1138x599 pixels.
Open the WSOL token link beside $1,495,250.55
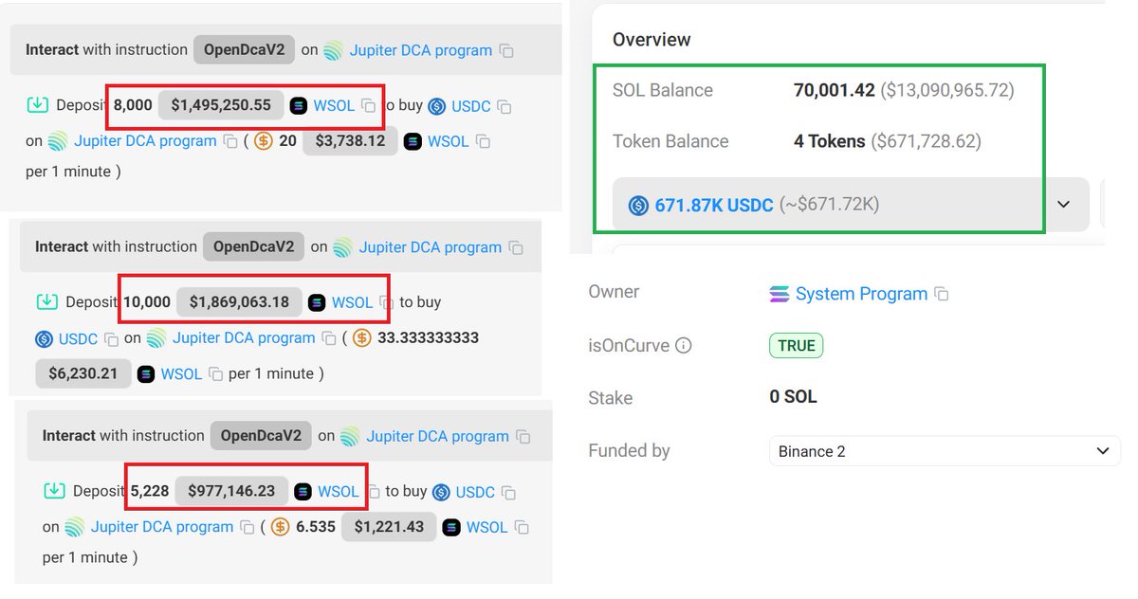(334, 105)
